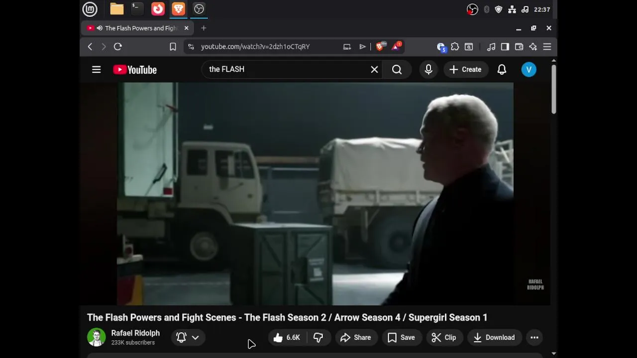Click the subscription notification bell

click(181, 338)
